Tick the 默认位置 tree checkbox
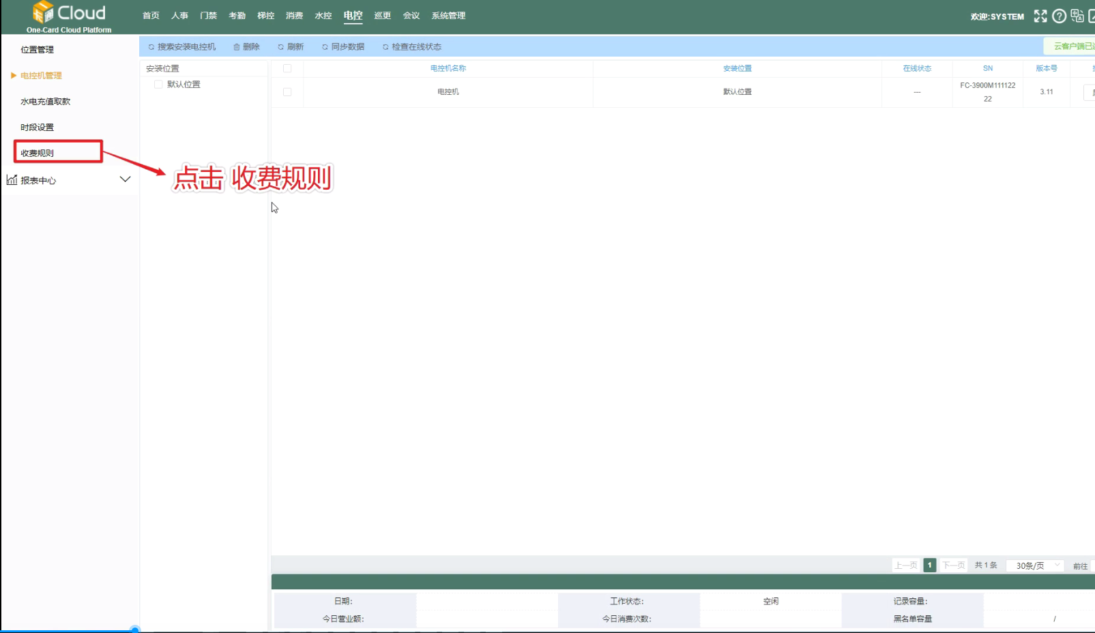Screen dimensions: 1095x633 point(158,85)
